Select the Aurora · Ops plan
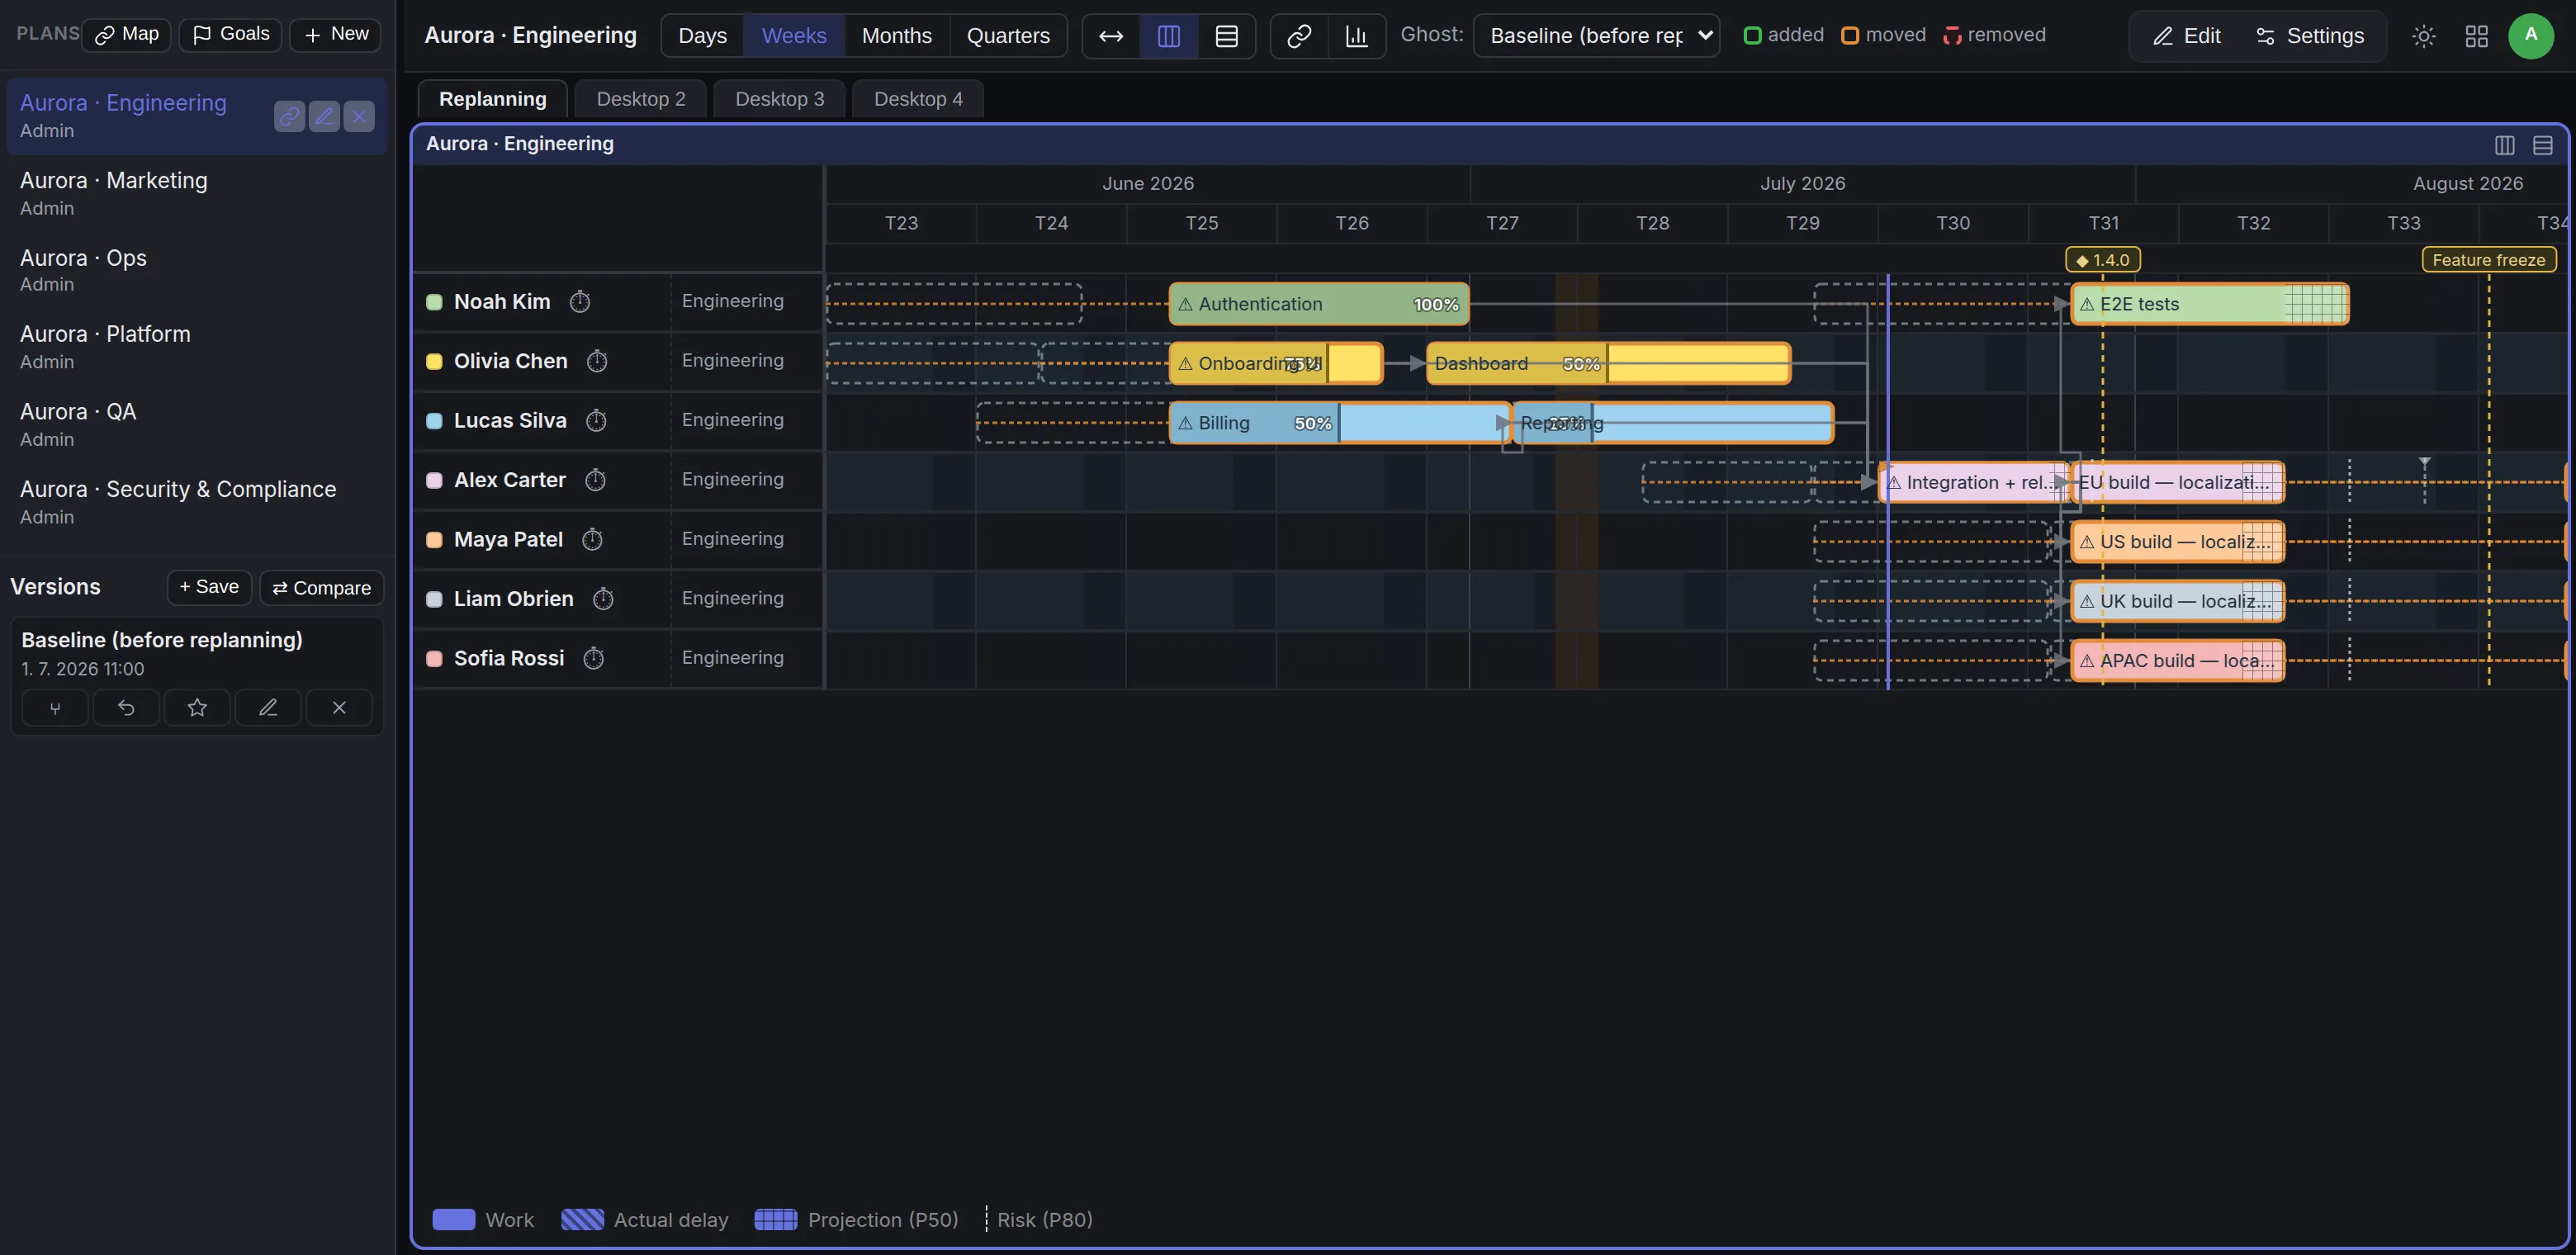The width and height of the screenshot is (2576, 1255). tap(197, 270)
